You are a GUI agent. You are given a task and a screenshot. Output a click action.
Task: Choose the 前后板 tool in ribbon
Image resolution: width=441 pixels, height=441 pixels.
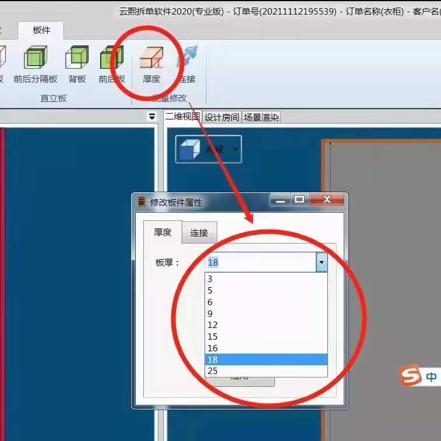pyautogui.click(x=111, y=58)
